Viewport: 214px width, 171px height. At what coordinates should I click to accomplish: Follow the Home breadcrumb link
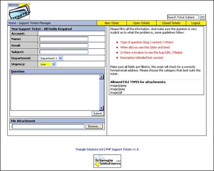coord(12,23)
